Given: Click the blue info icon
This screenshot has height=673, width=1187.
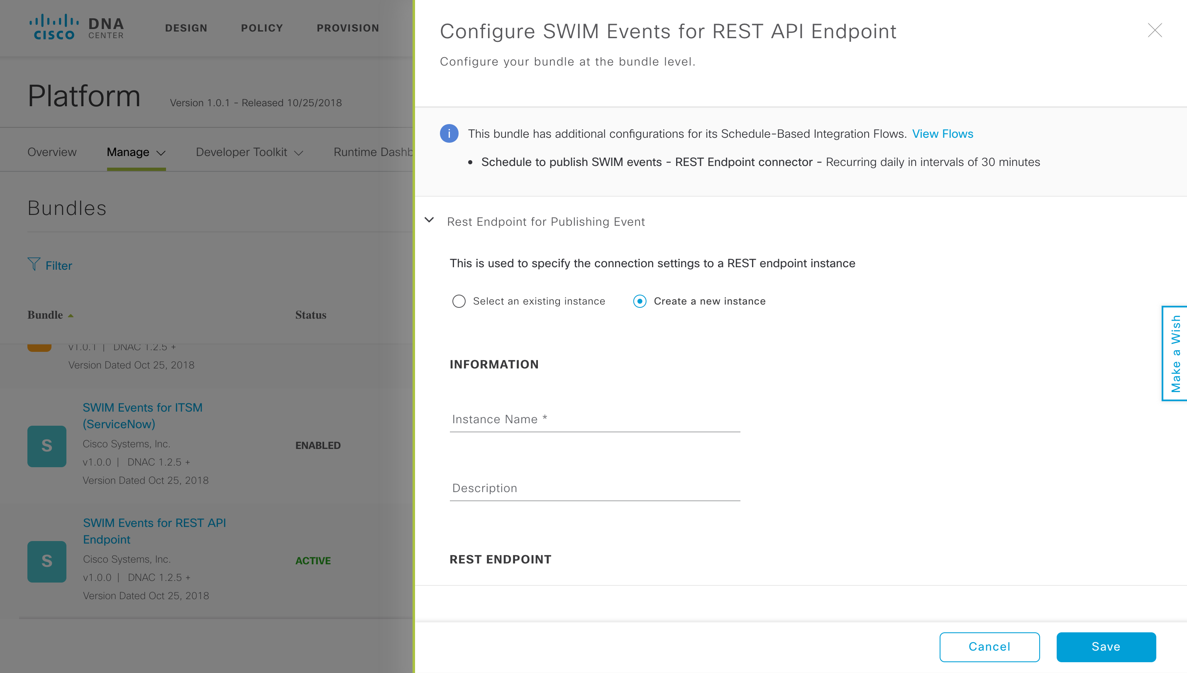Looking at the screenshot, I should 449,134.
